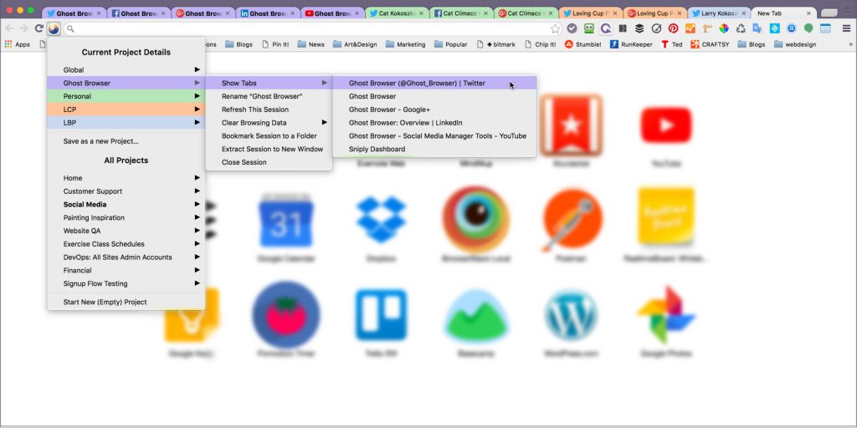Open the Google Translate extension icon
Image resolution: width=857 pixels, height=428 pixels.
tap(757, 28)
